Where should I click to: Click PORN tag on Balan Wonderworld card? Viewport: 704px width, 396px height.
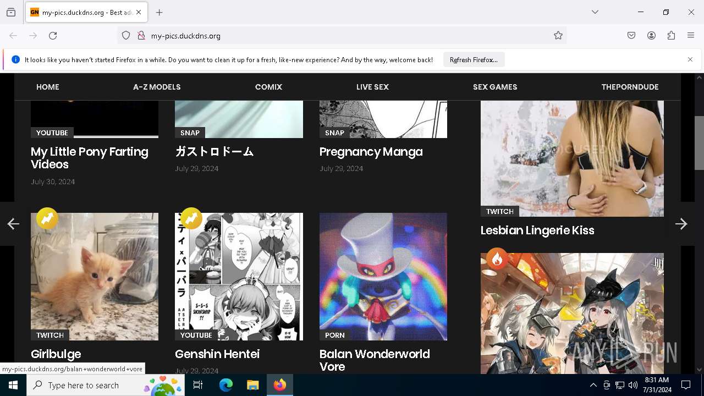(334, 335)
